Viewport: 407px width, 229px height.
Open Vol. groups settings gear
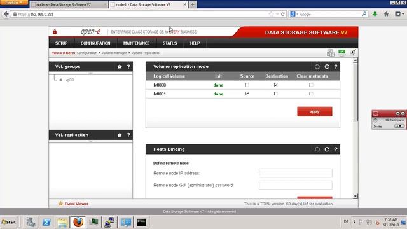click(x=120, y=67)
